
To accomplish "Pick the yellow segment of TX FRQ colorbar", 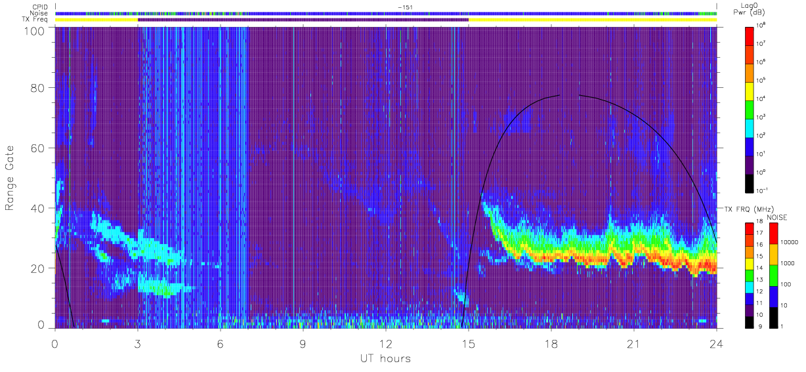I will [751, 262].
